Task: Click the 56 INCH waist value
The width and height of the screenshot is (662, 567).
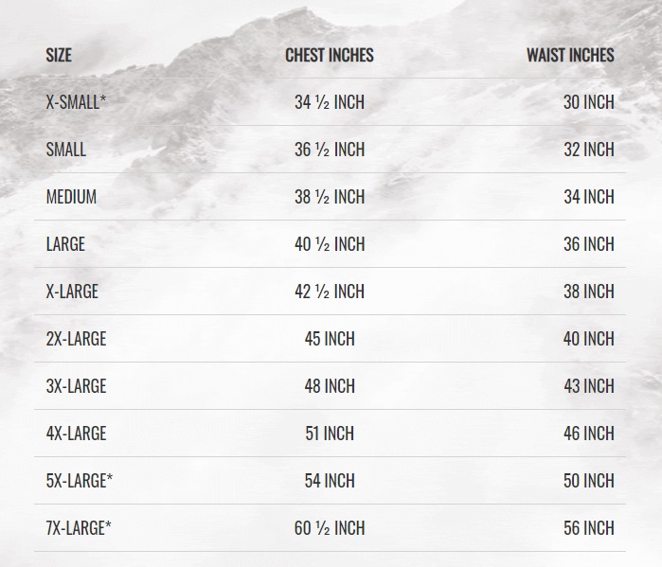Action: coord(589,528)
